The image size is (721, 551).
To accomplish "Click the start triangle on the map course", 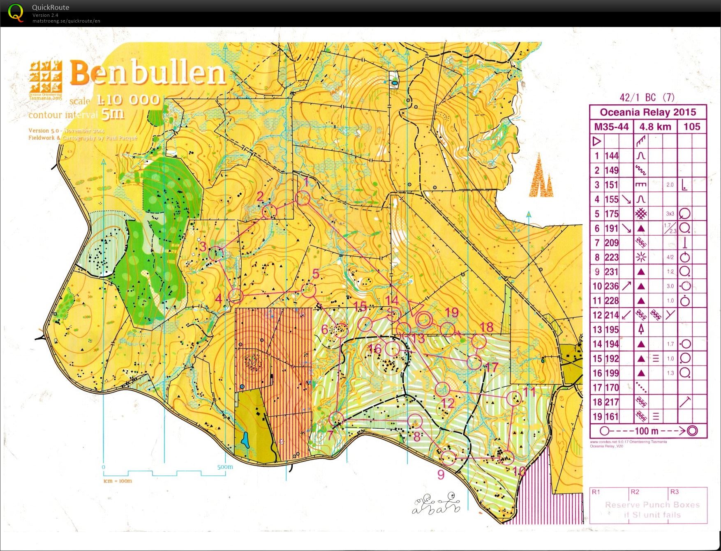I will coord(417,308).
